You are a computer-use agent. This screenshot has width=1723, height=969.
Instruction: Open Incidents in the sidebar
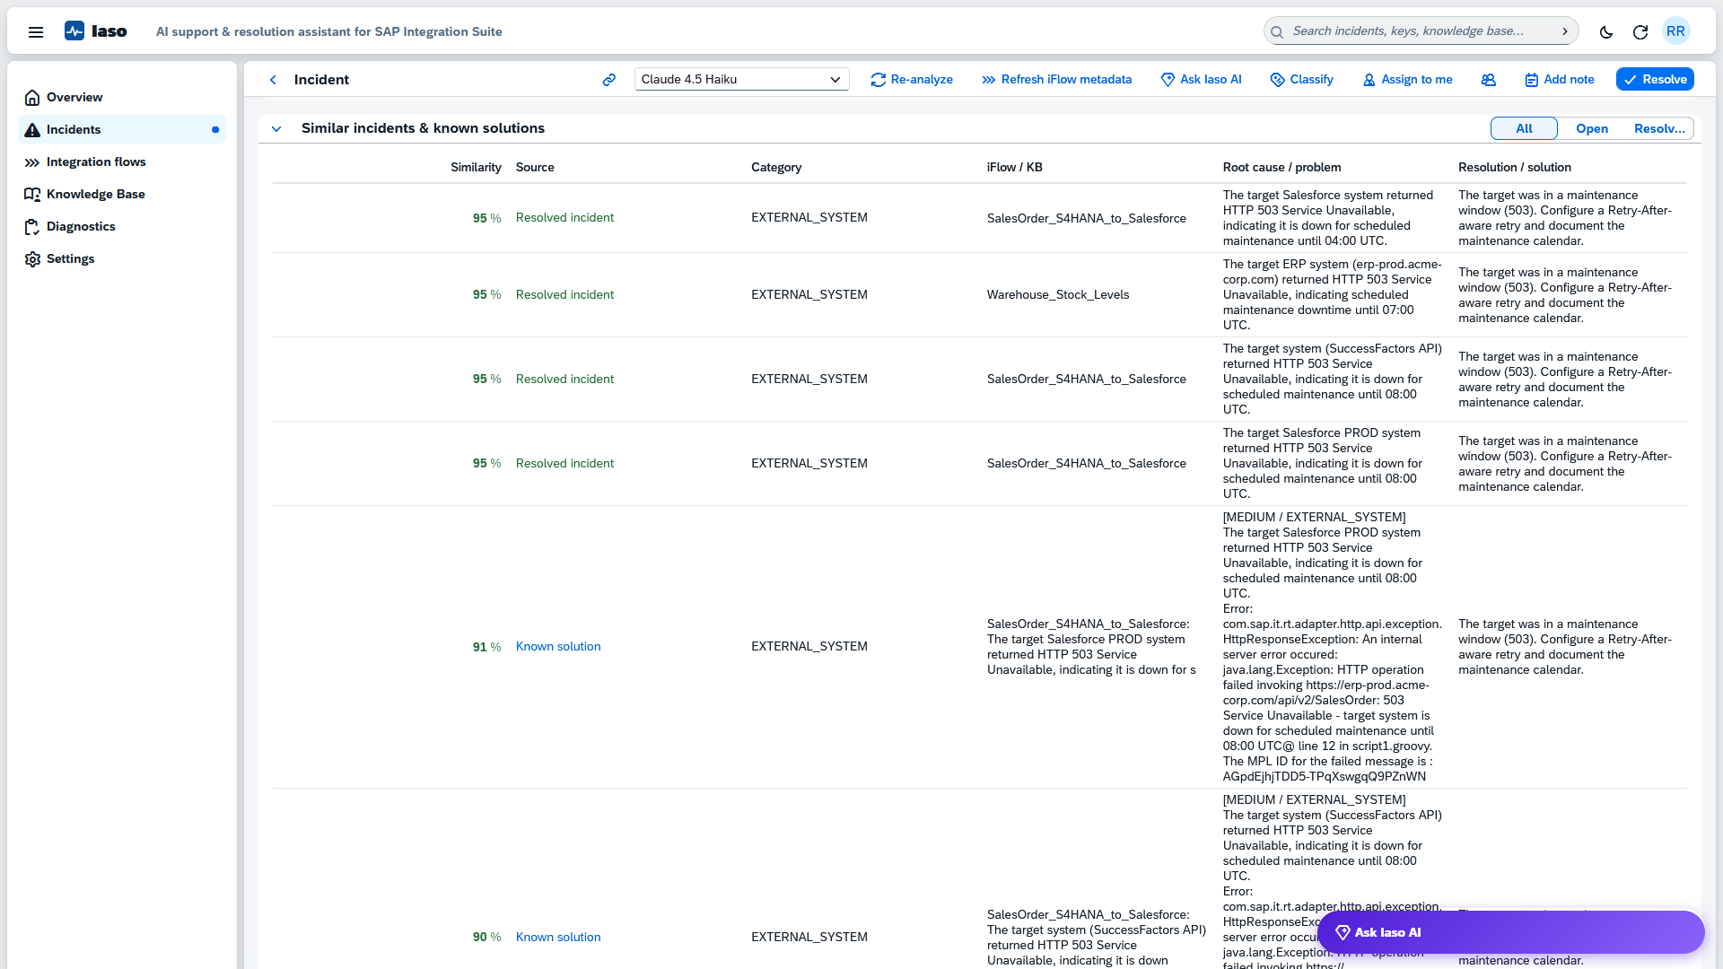(122, 130)
